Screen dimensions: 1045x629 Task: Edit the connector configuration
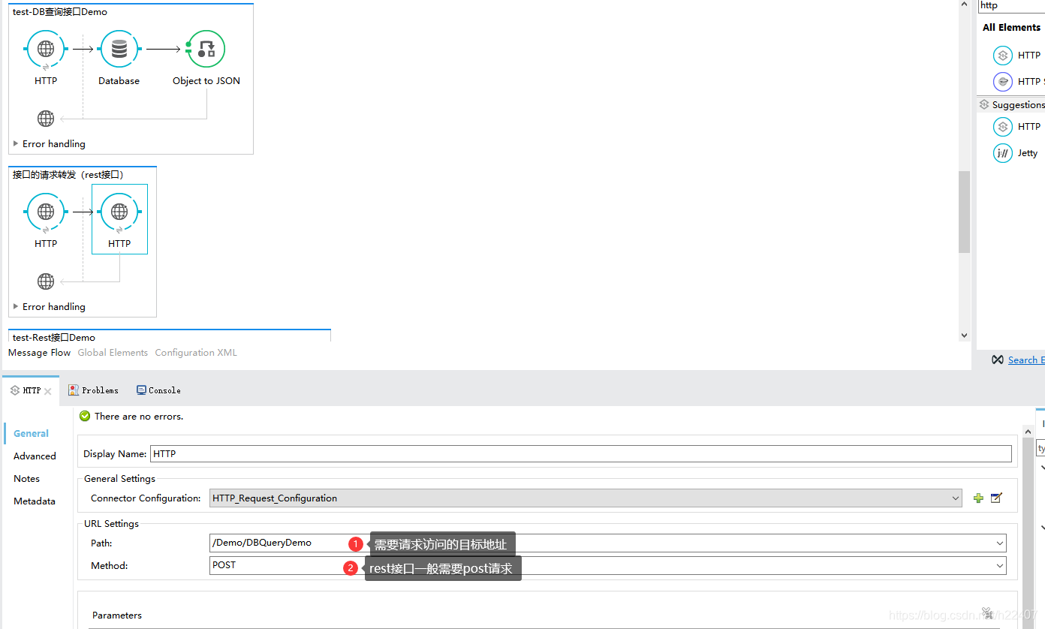pos(997,498)
